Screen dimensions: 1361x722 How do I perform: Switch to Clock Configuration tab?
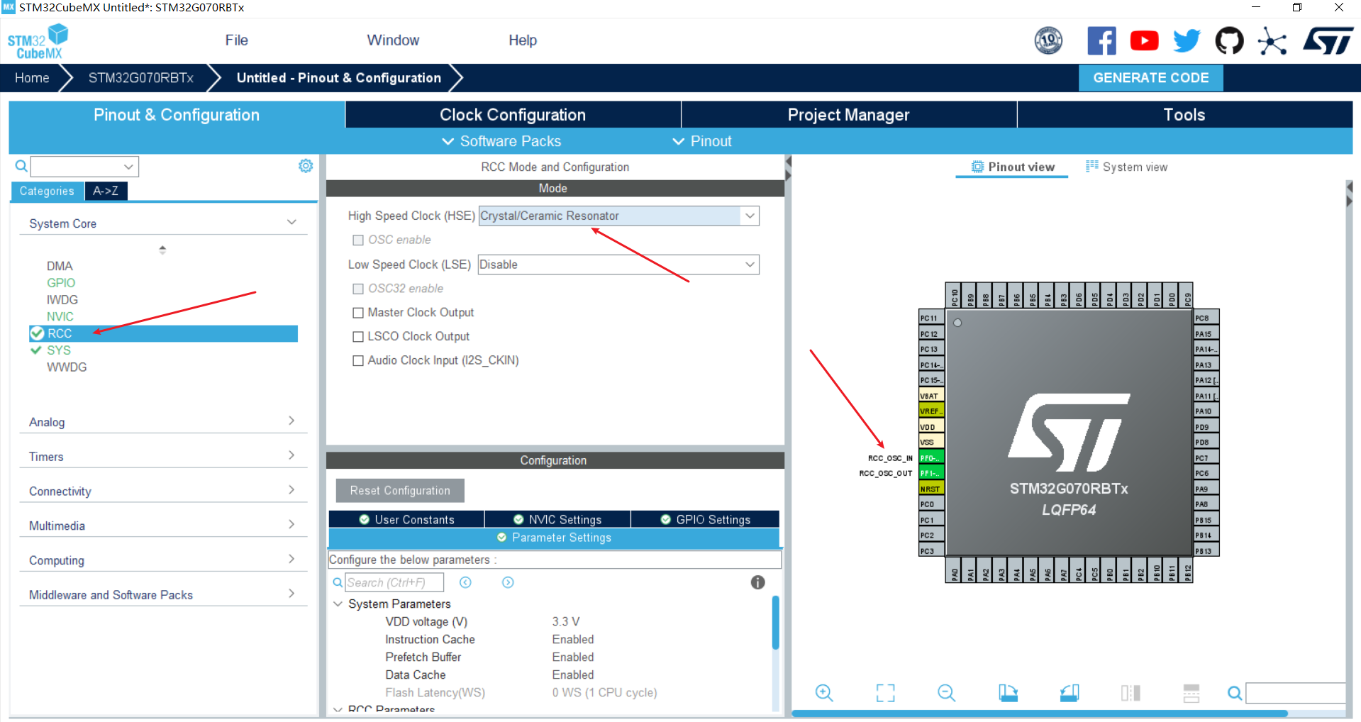click(x=512, y=115)
